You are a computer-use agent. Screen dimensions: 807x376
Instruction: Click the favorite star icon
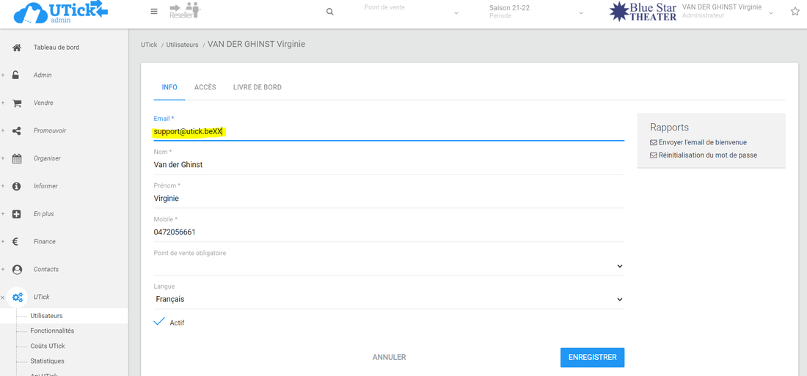coord(795,12)
